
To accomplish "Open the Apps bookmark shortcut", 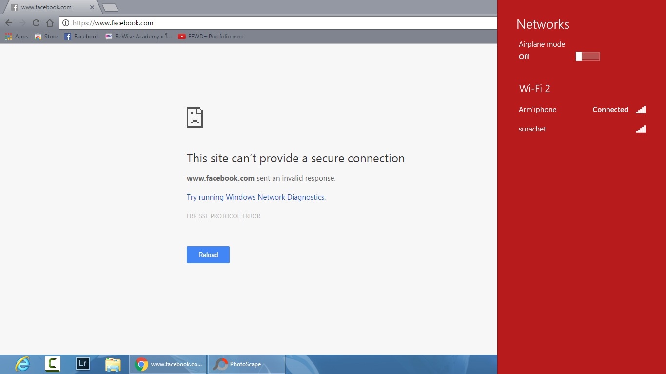I will 17,37.
